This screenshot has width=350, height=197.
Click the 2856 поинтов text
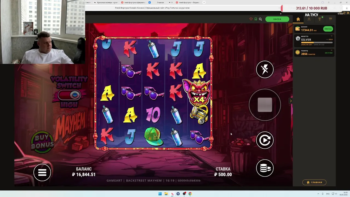(x=308, y=54)
